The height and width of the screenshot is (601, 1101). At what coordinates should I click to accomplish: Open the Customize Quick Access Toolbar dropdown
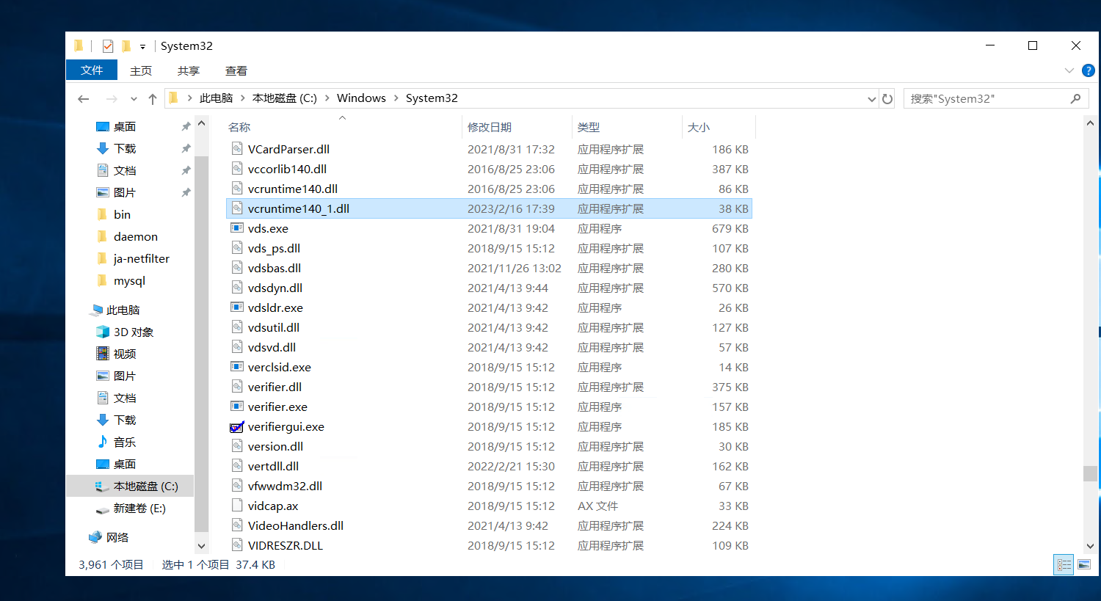(x=142, y=47)
